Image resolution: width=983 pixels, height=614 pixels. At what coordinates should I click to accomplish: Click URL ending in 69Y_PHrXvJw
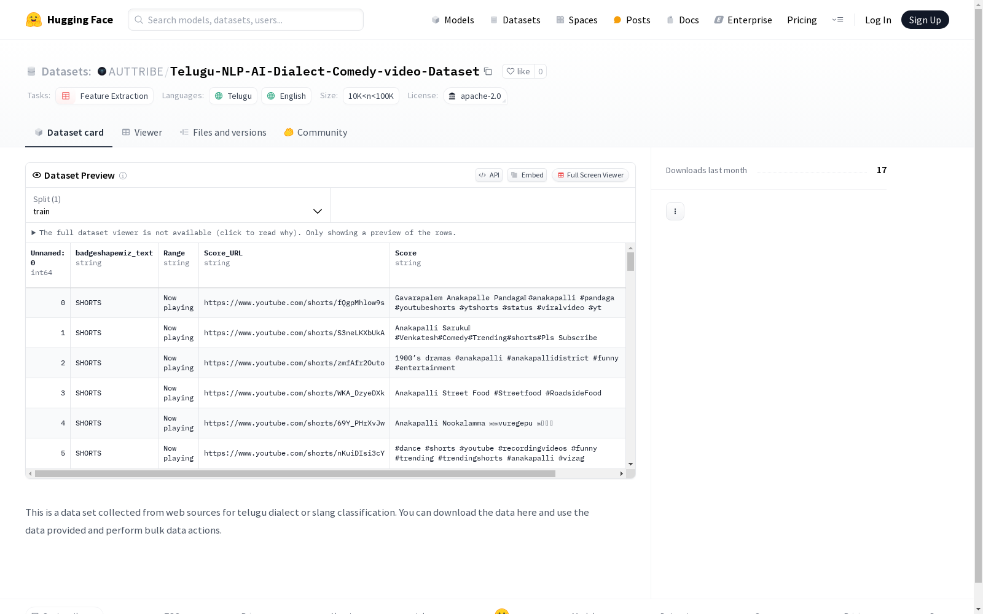(x=294, y=423)
